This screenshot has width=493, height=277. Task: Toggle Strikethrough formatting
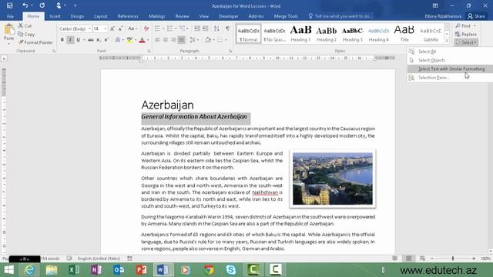click(x=91, y=40)
